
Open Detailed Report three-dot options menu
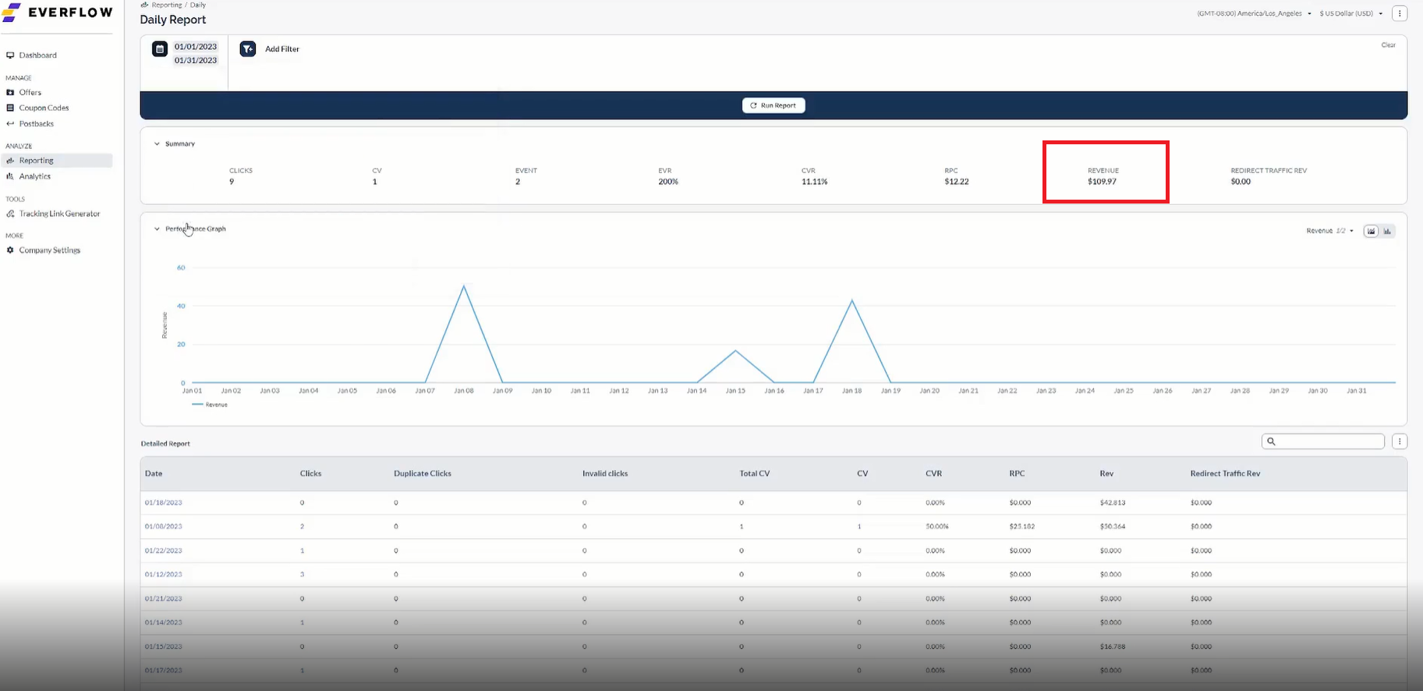[x=1400, y=441]
